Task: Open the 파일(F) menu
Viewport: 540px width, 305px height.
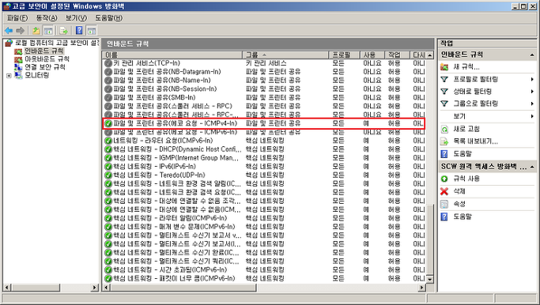Action: [17, 18]
